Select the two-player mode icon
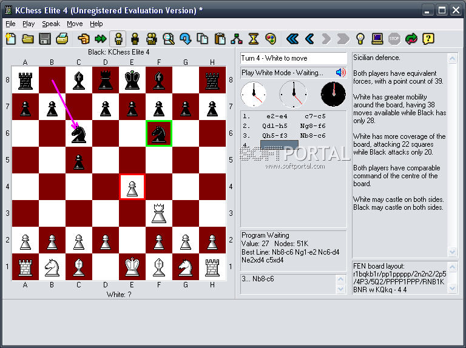 (x=152, y=39)
